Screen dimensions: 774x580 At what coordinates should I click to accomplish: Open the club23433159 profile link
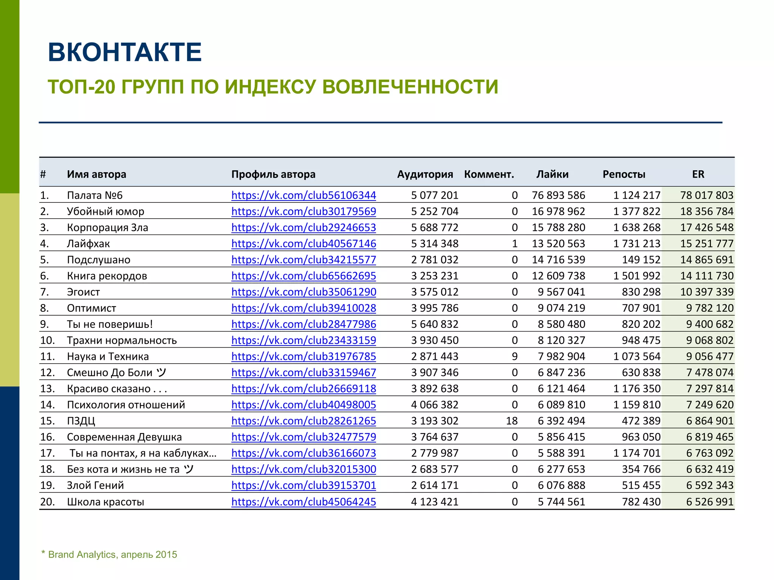pyautogui.click(x=303, y=340)
